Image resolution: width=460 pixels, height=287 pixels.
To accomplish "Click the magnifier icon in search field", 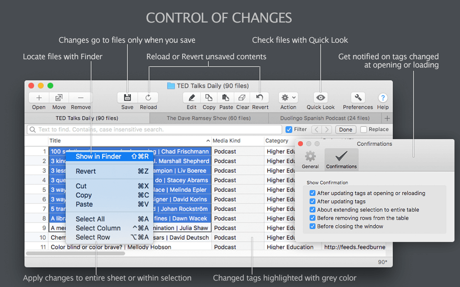I will [33, 129].
